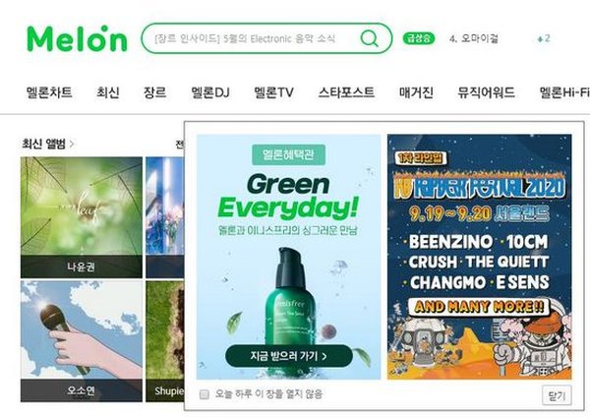This screenshot has width=590, height=418.
Task: Open the Rapbeat Festival 2020 banner
Action: [x=480, y=257]
